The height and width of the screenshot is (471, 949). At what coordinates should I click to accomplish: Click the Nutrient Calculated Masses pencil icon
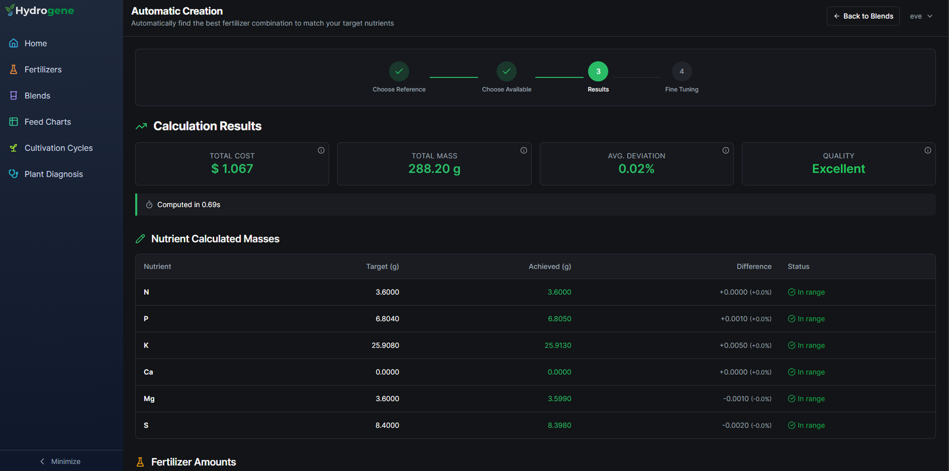pos(140,239)
